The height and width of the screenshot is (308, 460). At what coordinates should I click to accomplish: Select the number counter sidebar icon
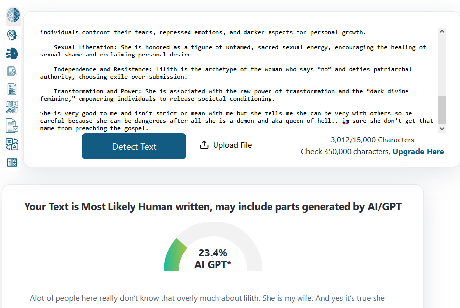click(x=12, y=162)
